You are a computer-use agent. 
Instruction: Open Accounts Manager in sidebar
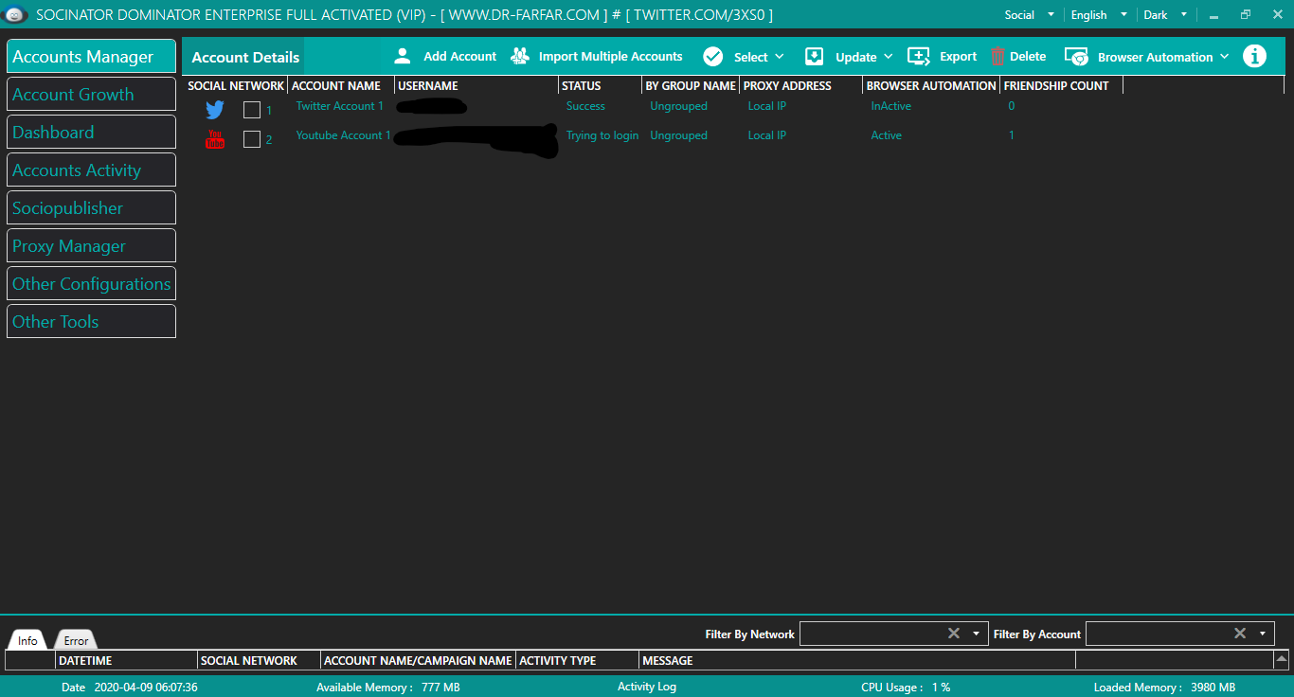91,56
